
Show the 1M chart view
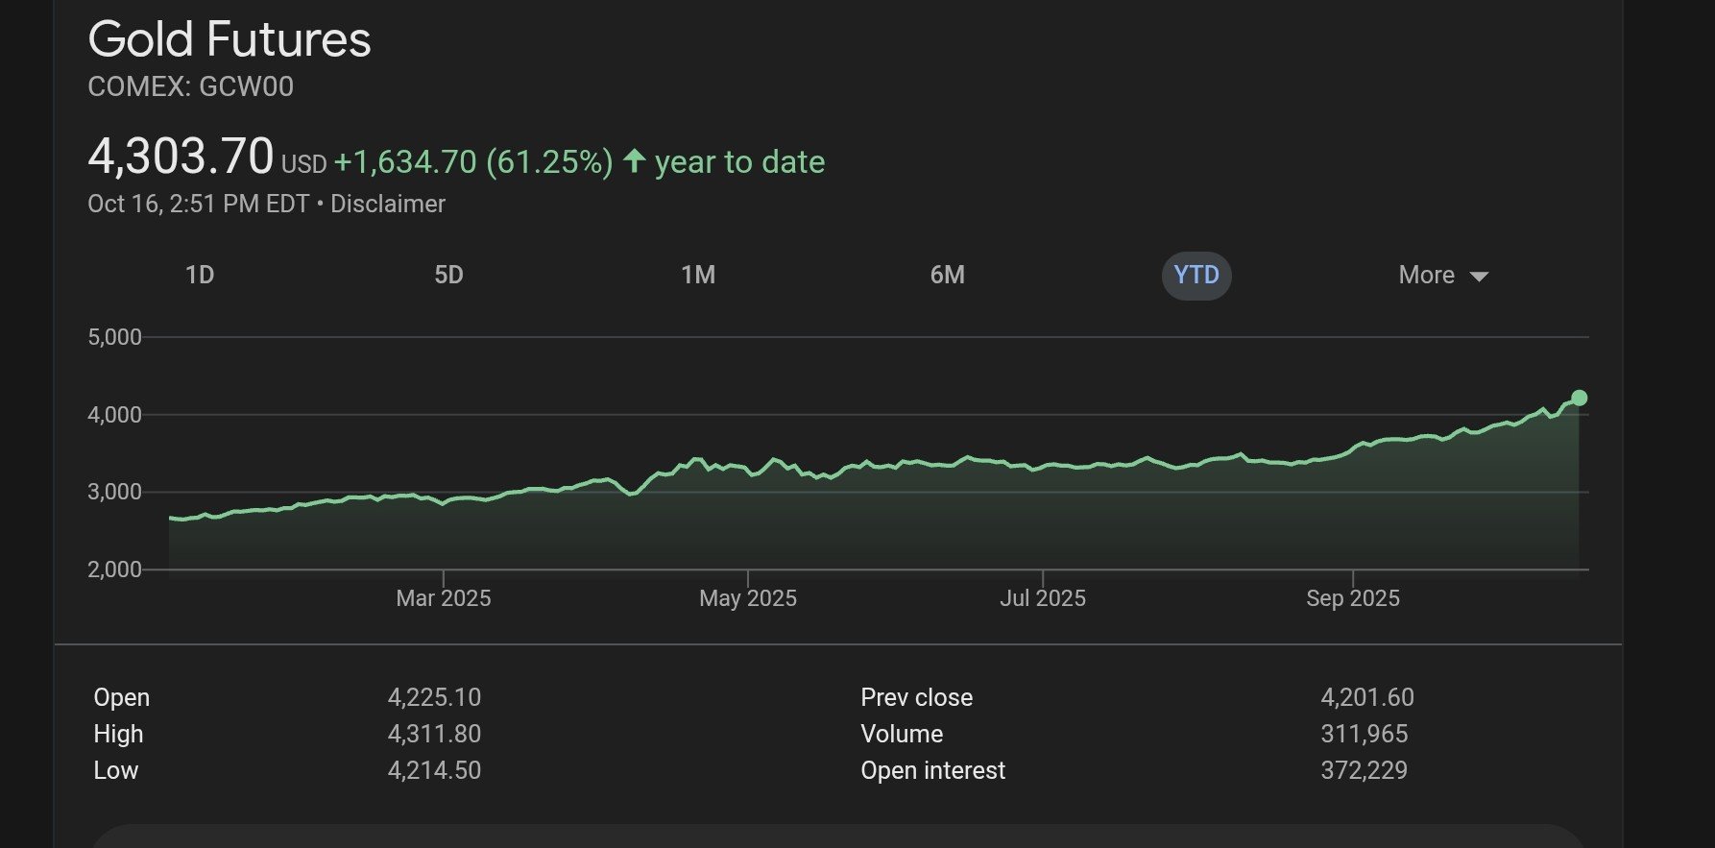pos(698,276)
